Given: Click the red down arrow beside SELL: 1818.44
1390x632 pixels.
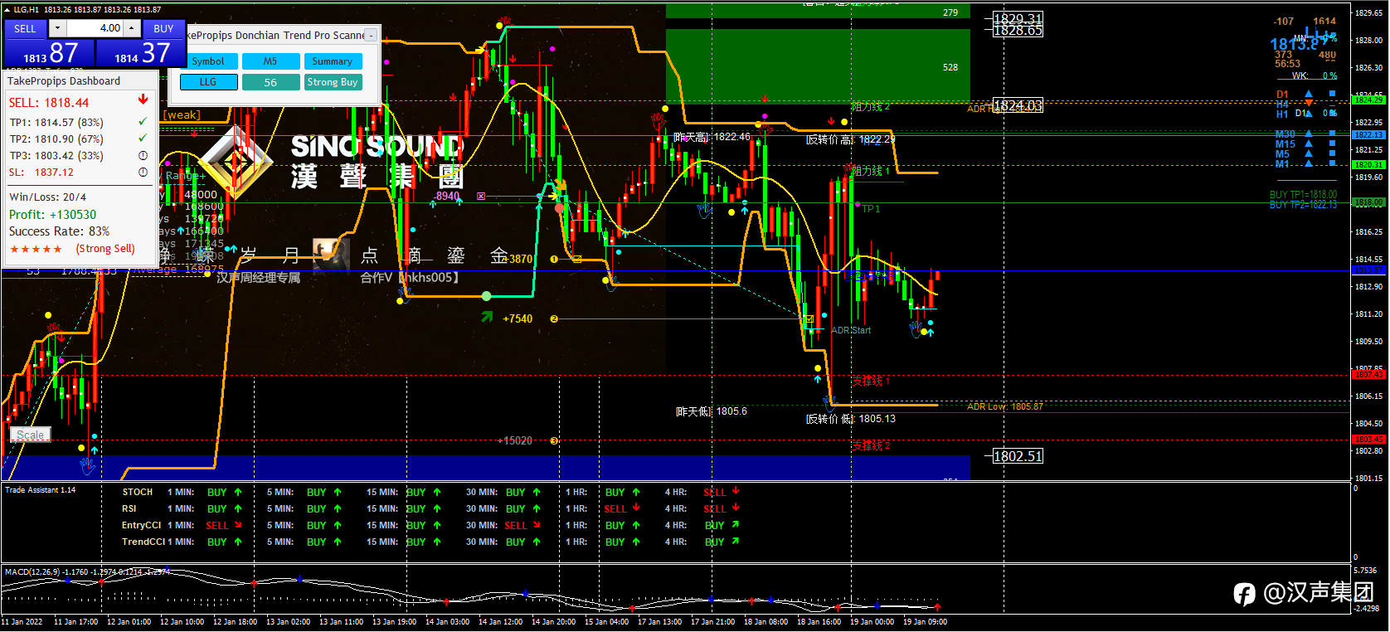Looking at the screenshot, I should coord(143,100).
